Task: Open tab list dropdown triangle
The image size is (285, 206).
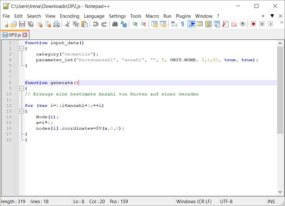Action: [x=272, y=16]
